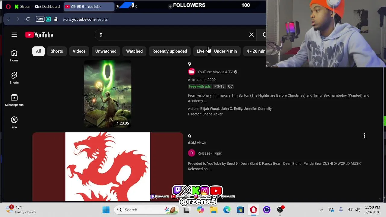
Task: Select the Recently uploaded chip
Action: click(169, 51)
